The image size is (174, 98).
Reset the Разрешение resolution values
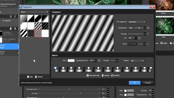click(x=148, y=28)
